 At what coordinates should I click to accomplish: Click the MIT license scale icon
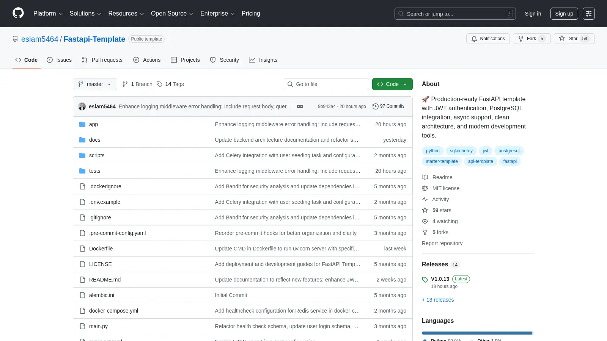(x=425, y=188)
